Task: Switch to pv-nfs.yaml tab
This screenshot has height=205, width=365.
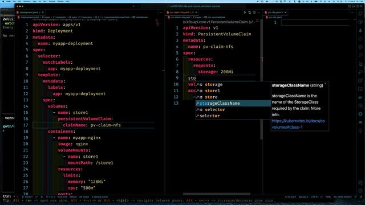Action: pyautogui.click(x=275, y=13)
